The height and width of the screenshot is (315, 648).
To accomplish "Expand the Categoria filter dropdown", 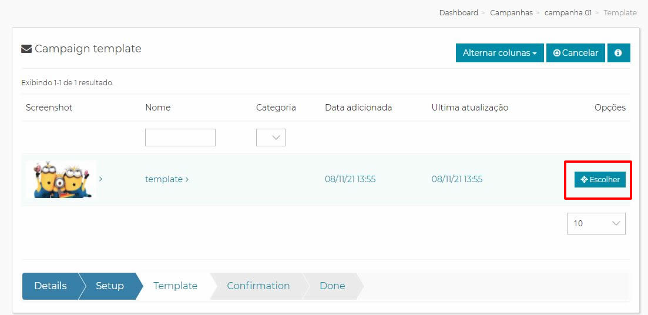I will (x=271, y=138).
